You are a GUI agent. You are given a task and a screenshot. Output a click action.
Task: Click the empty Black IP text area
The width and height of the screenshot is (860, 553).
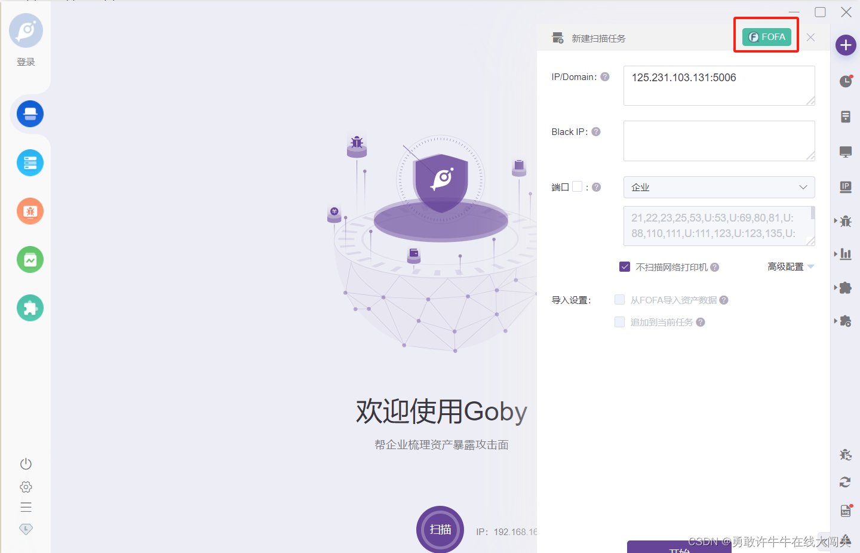coord(719,141)
